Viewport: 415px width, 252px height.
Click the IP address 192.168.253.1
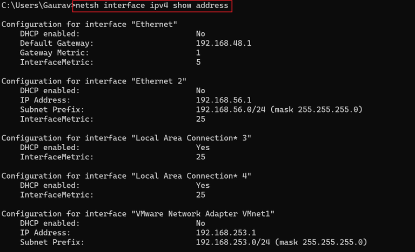226,233
